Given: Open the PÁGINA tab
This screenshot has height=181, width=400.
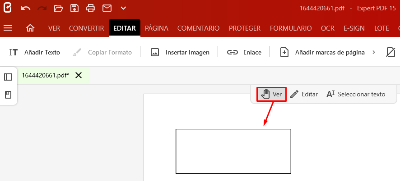Looking at the screenshot, I should 157,28.
